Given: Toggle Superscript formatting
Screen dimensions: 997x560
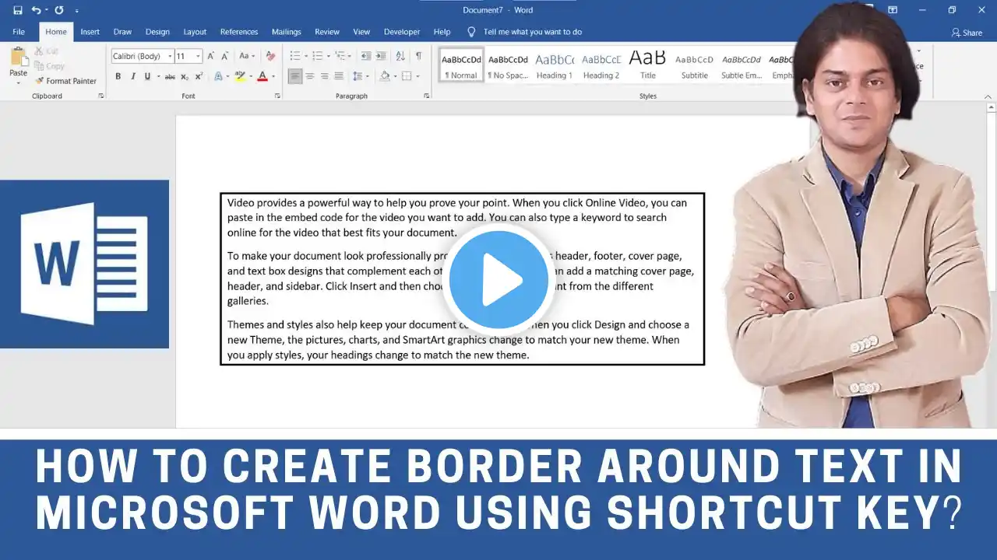Looking at the screenshot, I should pyautogui.click(x=199, y=76).
